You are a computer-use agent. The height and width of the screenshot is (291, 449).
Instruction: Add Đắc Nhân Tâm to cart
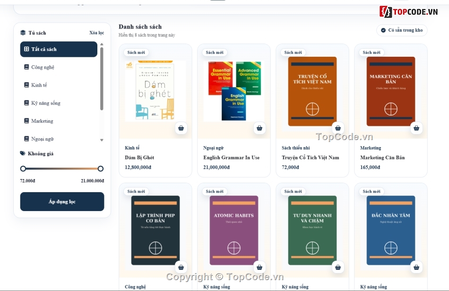point(416,267)
